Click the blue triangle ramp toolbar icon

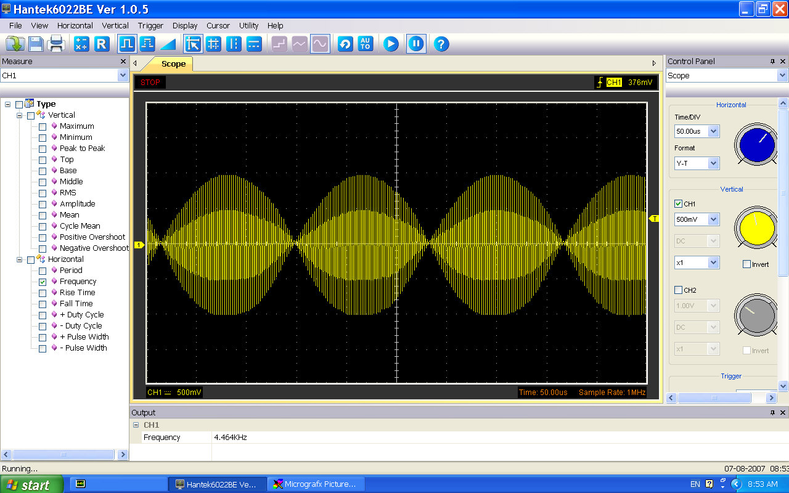pyautogui.click(x=168, y=44)
